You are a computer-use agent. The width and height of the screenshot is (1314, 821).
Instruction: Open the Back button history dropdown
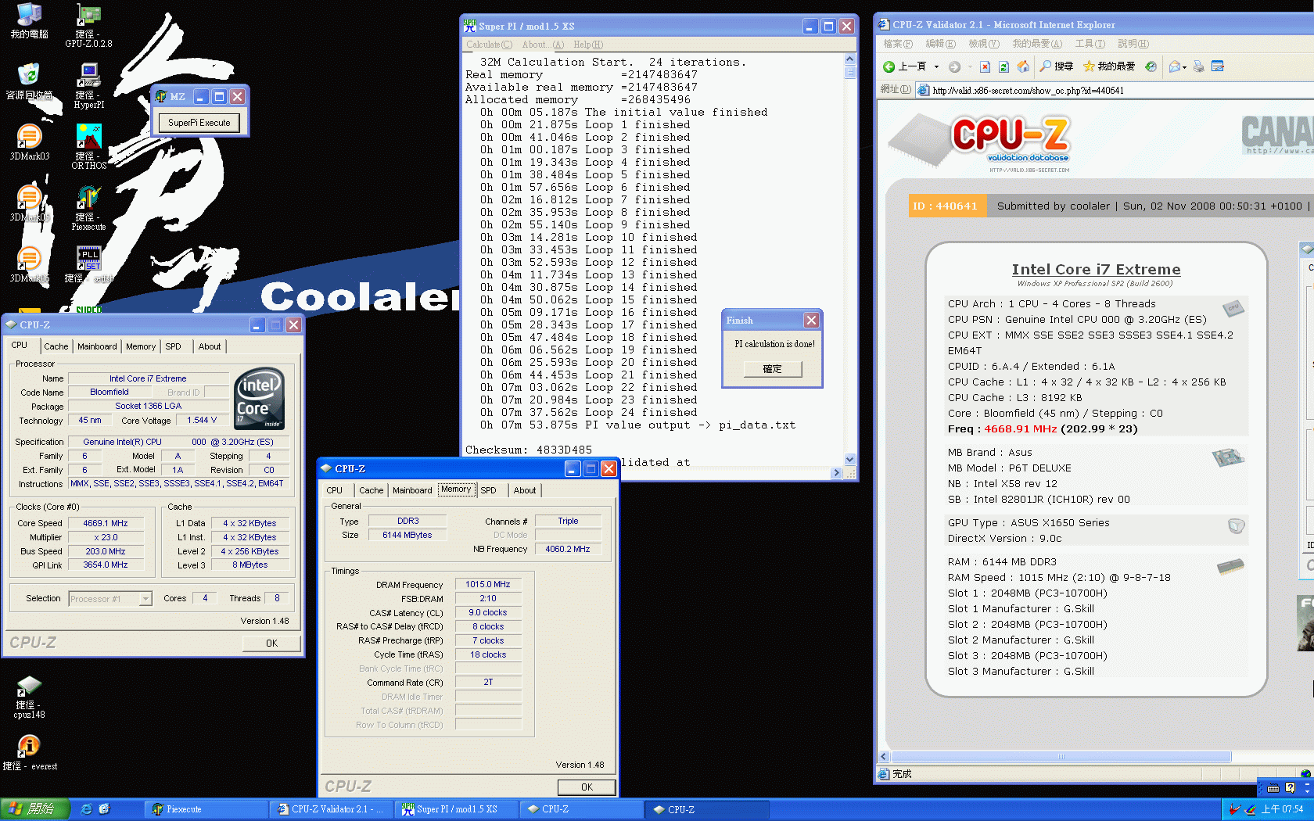click(x=936, y=67)
